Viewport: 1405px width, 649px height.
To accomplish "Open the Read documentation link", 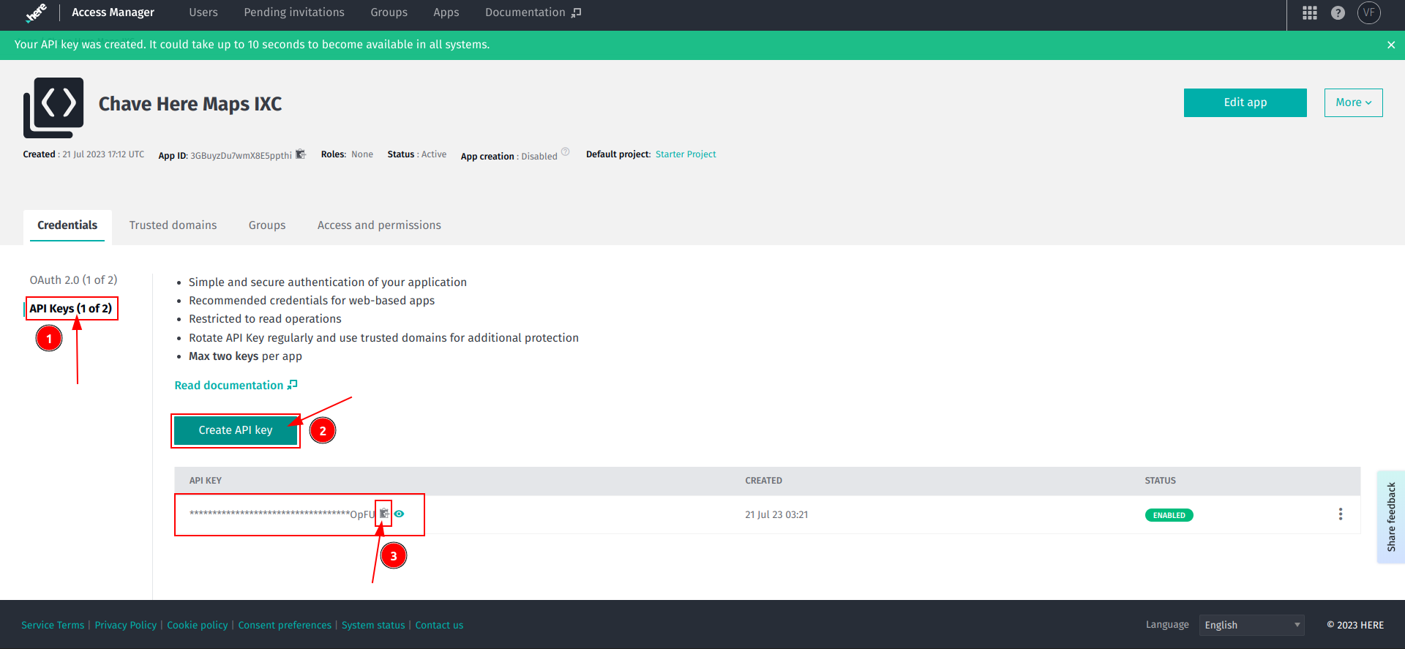I will (236, 386).
